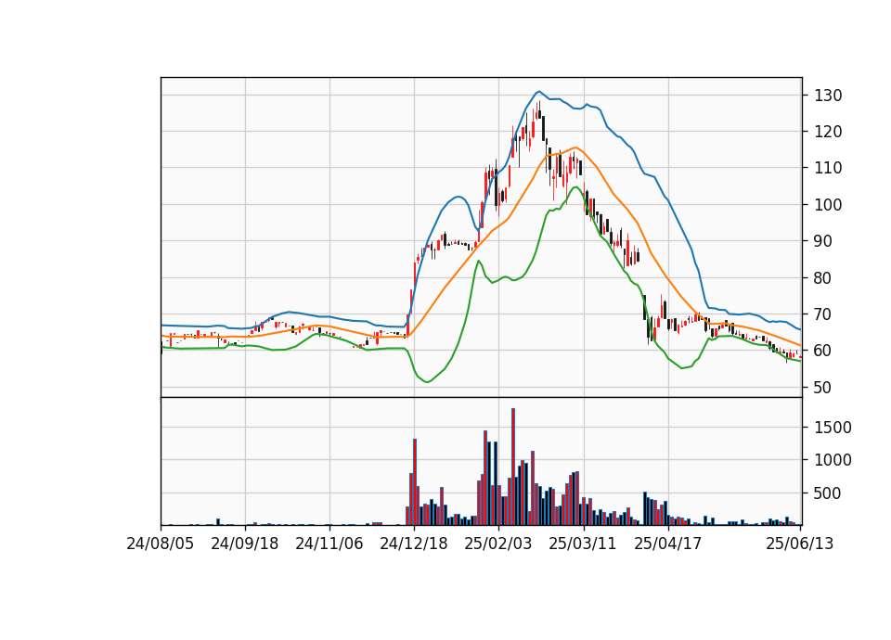This screenshot has width=891, height=640.
Task: Click the 24/09/18 date label
Action: (x=244, y=544)
